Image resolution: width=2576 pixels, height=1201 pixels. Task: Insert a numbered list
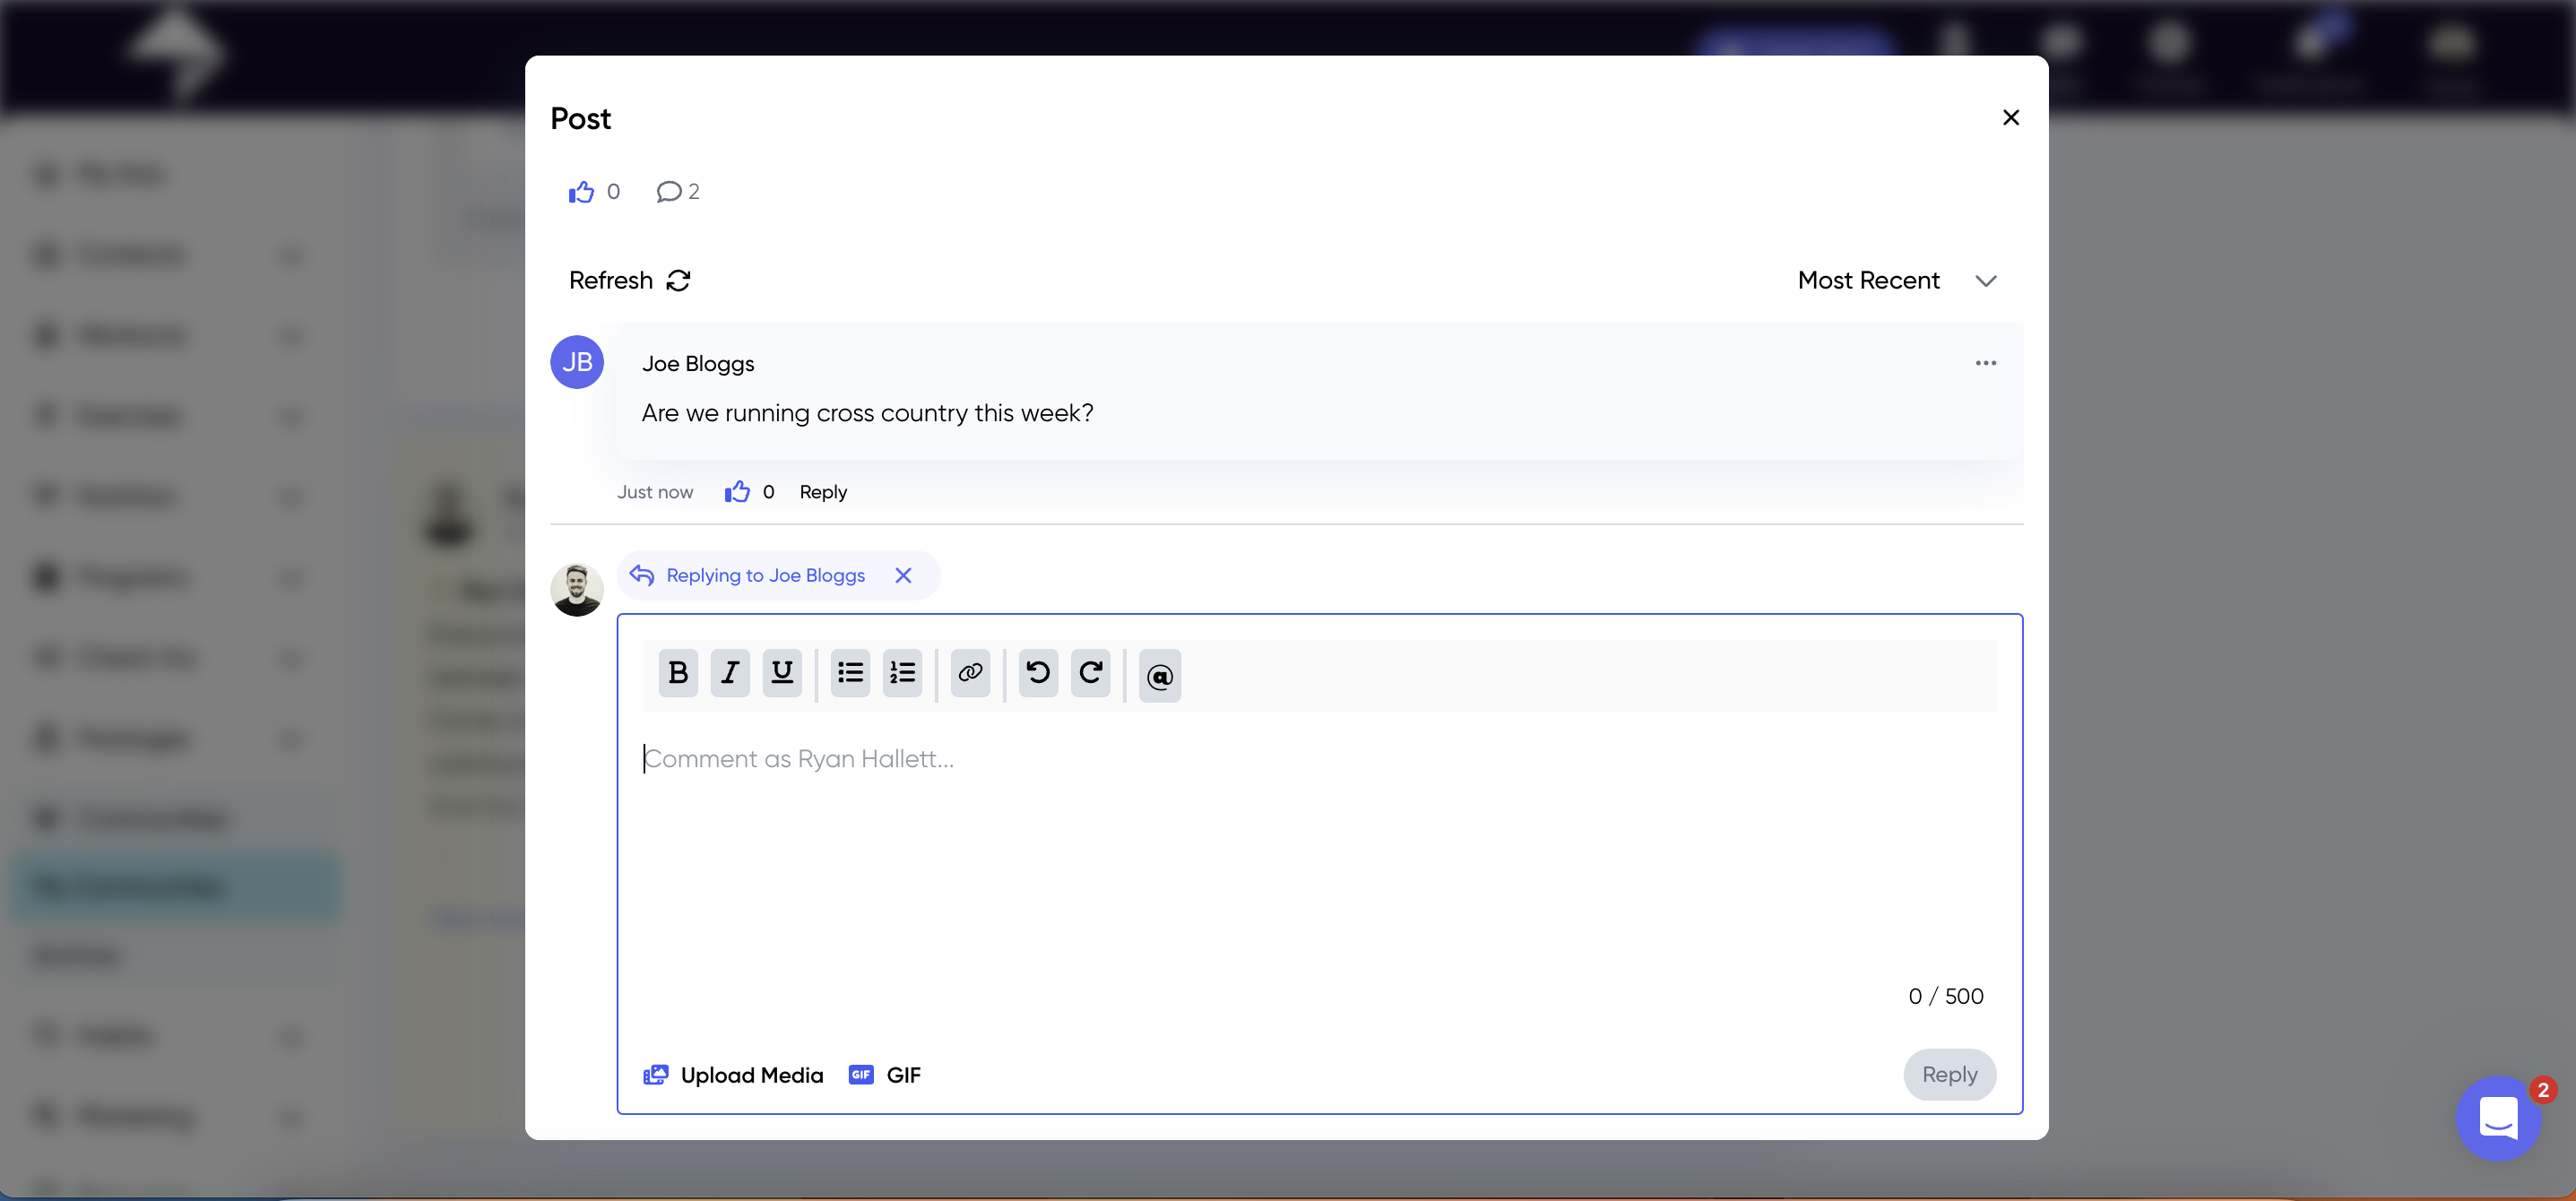[x=902, y=673]
